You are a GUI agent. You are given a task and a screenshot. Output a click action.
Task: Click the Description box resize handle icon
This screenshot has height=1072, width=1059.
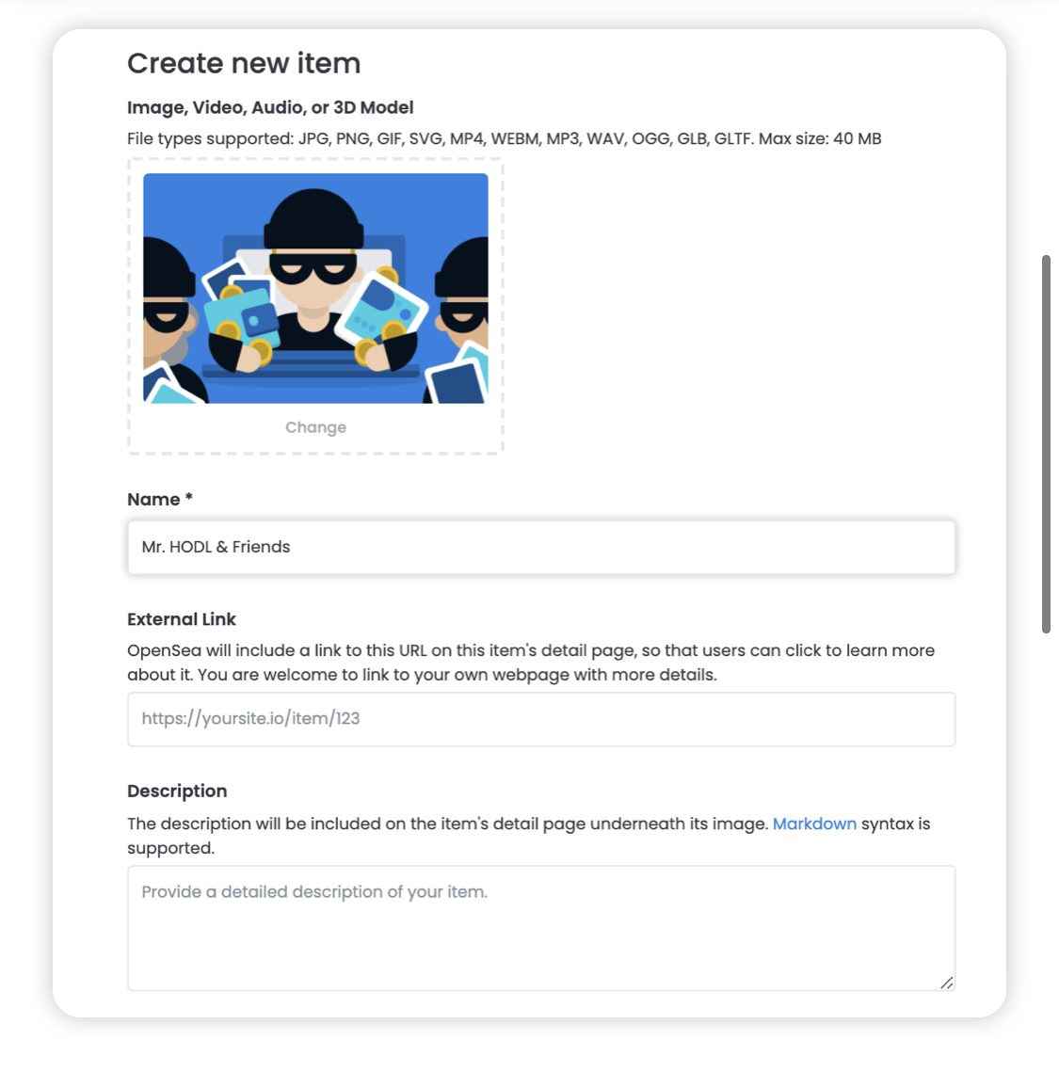point(946,983)
